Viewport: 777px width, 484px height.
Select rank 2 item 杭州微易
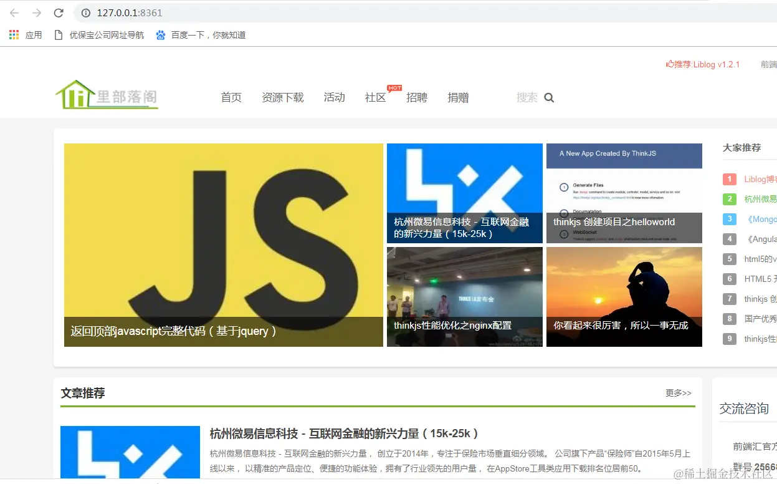click(x=760, y=199)
